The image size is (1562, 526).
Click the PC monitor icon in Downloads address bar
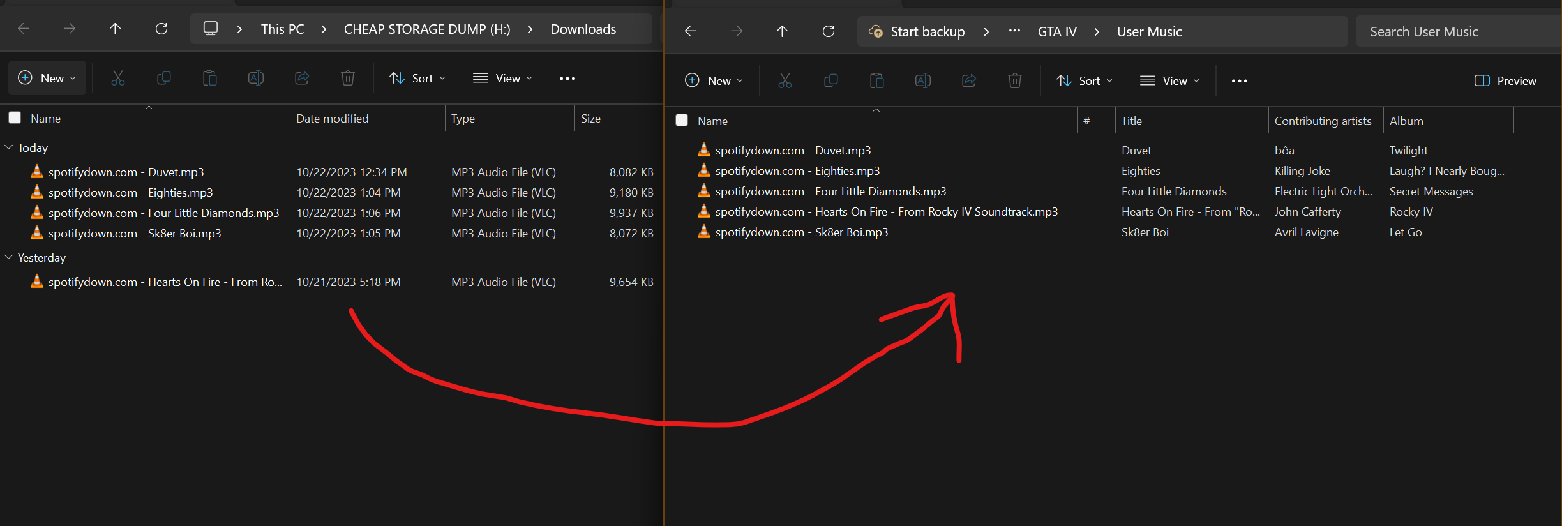coord(211,29)
